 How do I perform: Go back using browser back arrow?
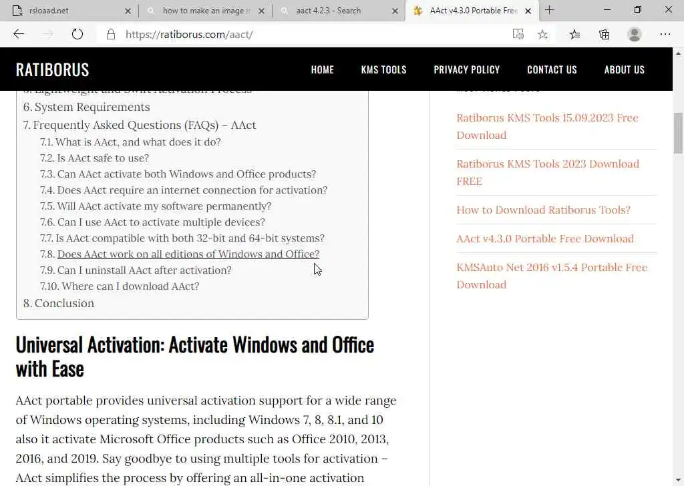[19, 34]
